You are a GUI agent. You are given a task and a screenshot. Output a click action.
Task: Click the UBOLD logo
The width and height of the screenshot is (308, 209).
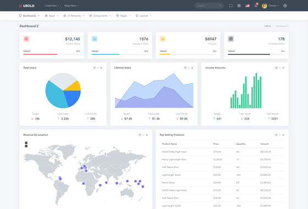click(x=27, y=5)
